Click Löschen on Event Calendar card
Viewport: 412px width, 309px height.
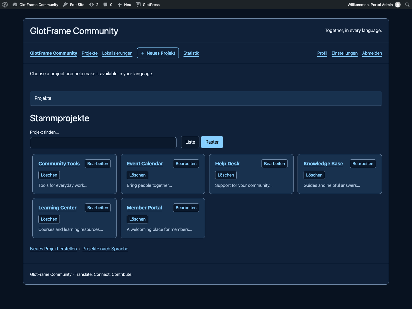click(x=137, y=175)
